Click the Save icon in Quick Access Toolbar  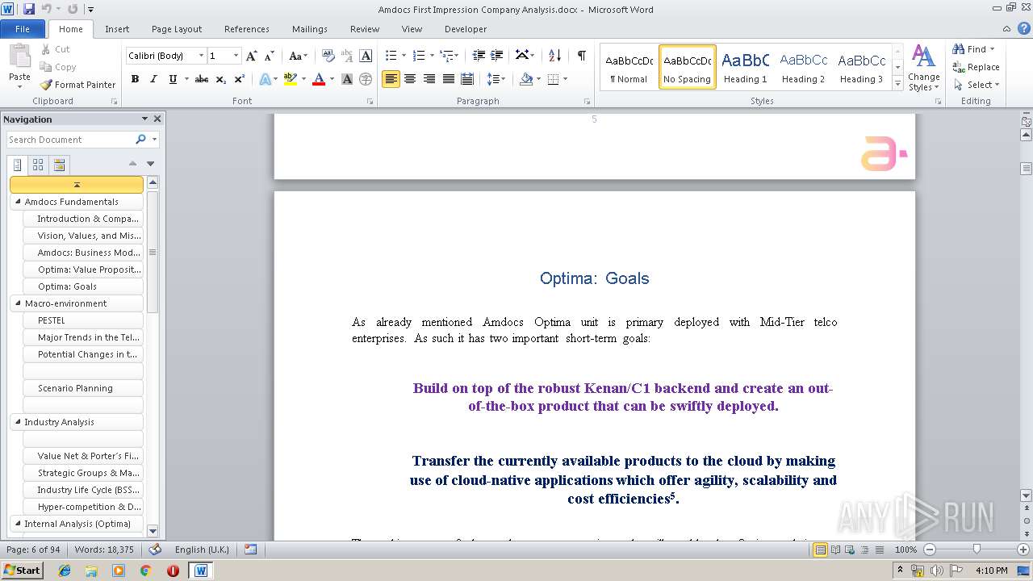tap(29, 9)
